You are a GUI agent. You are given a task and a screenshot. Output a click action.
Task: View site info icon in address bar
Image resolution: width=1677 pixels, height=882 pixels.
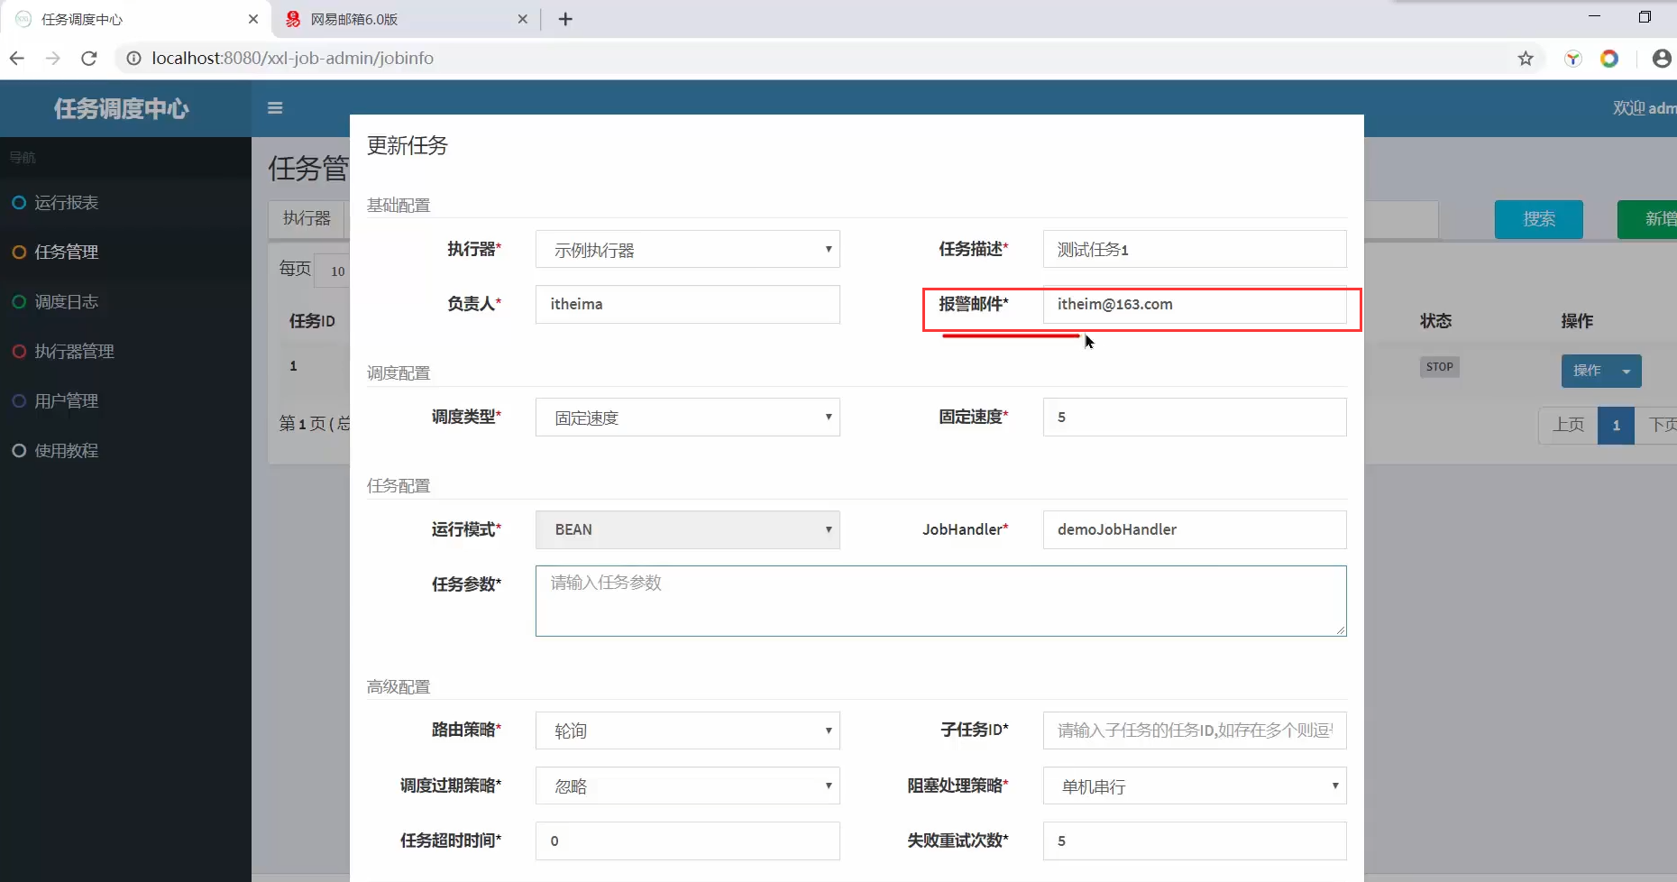coord(133,59)
